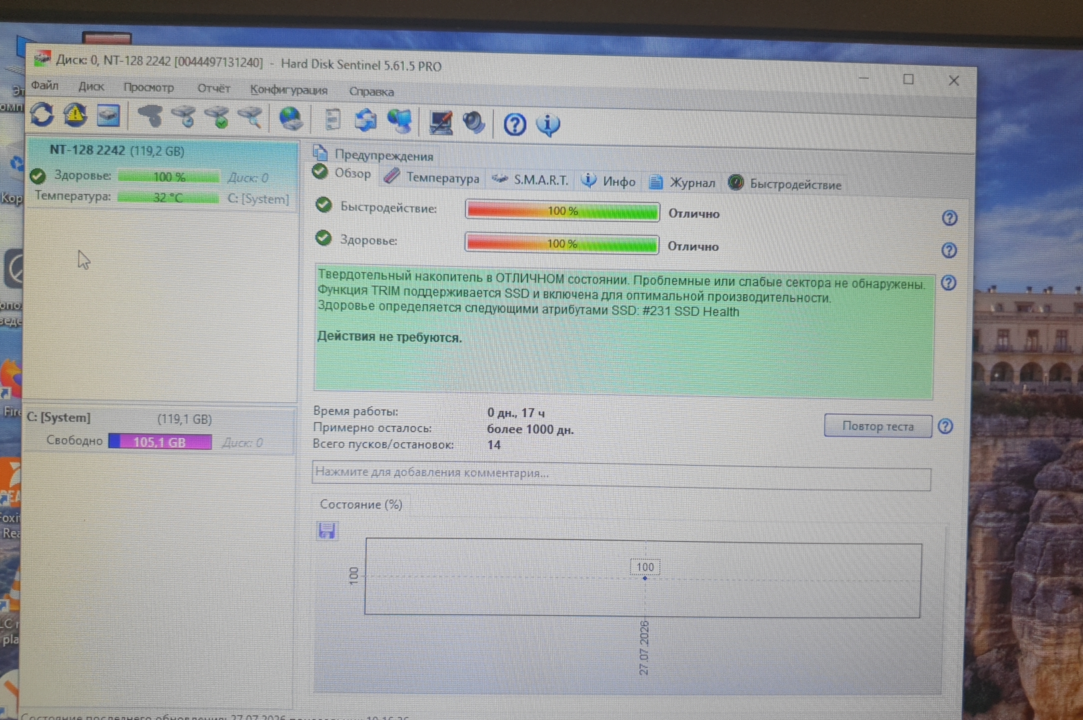Screen dimensions: 1083x720
Task: Click the 32 °C temperature bar in the disk list
Action: click(168, 197)
